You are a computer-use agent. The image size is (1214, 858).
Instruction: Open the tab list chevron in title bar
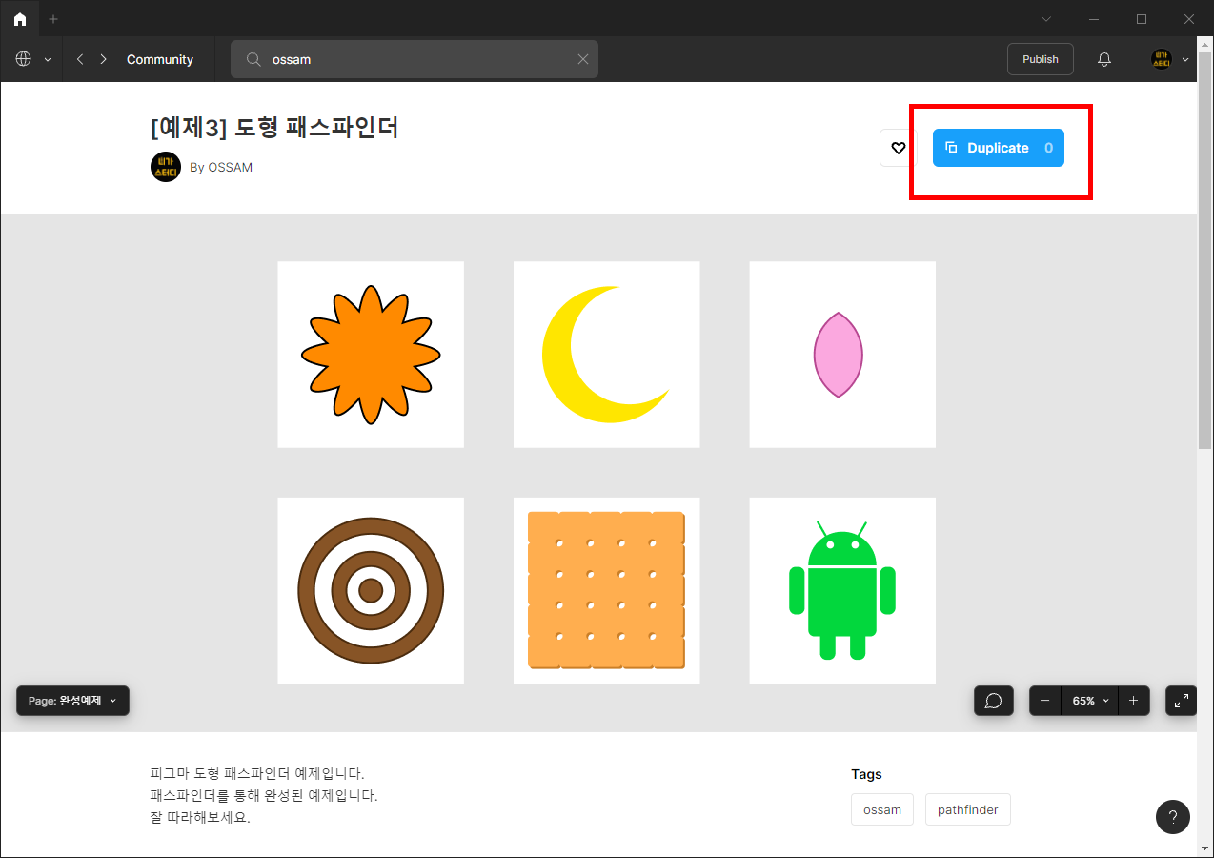[1046, 19]
